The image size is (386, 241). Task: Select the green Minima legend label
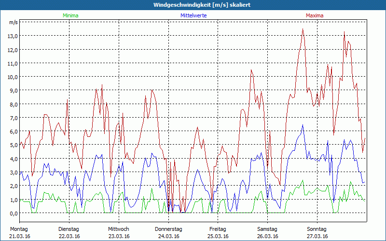pyautogui.click(x=70, y=15)
